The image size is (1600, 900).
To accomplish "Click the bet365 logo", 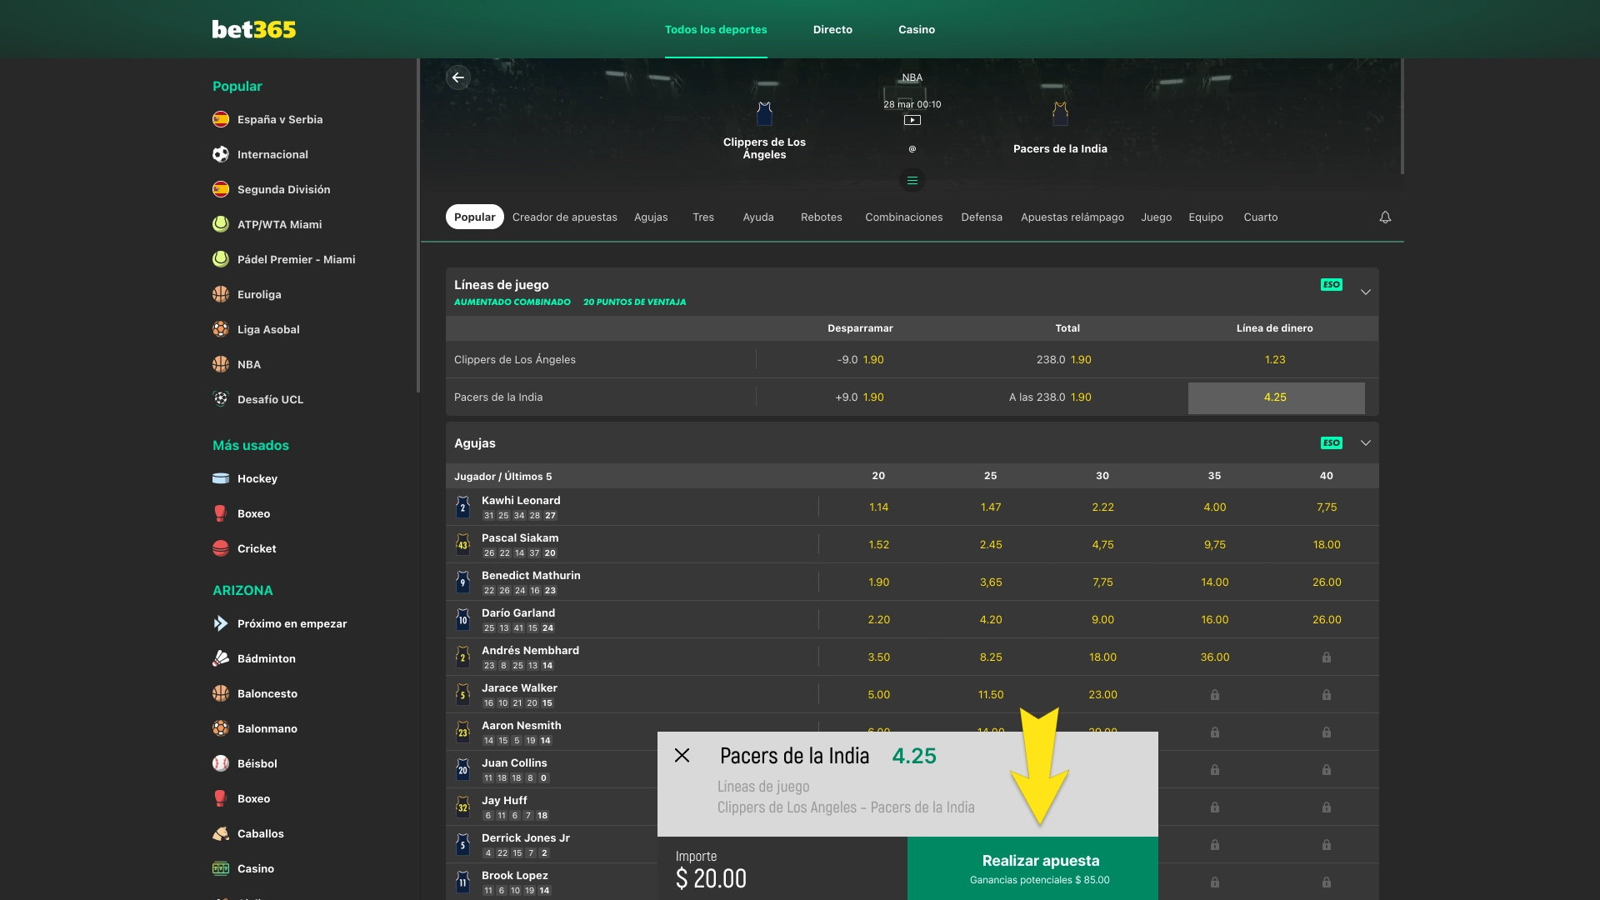I will (x=254, y=29).
